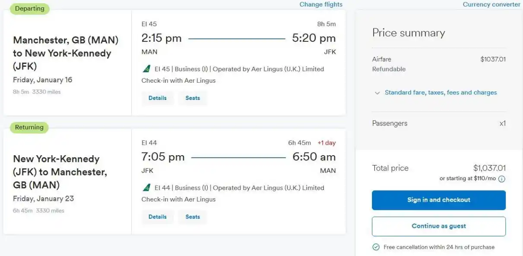
Task: Click the Departing label badge
Action: 29,9
